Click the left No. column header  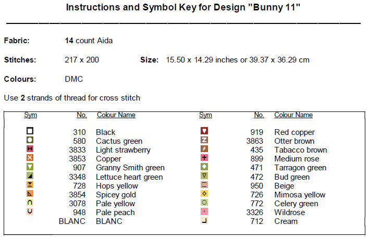pyautogui.click(x=81, y=115)
